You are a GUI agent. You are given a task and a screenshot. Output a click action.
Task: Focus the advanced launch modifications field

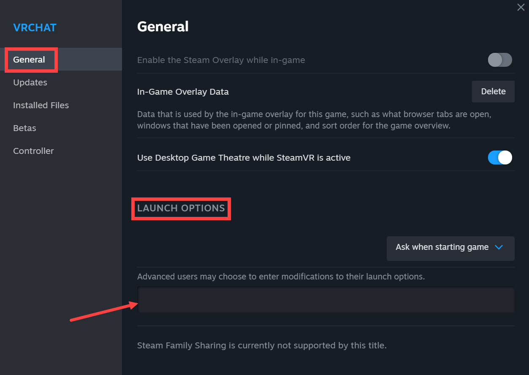point(325,300)
